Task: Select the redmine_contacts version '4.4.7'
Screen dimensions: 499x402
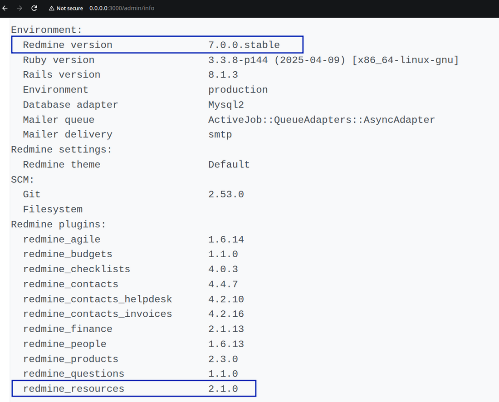Action: tap(223, 284)
